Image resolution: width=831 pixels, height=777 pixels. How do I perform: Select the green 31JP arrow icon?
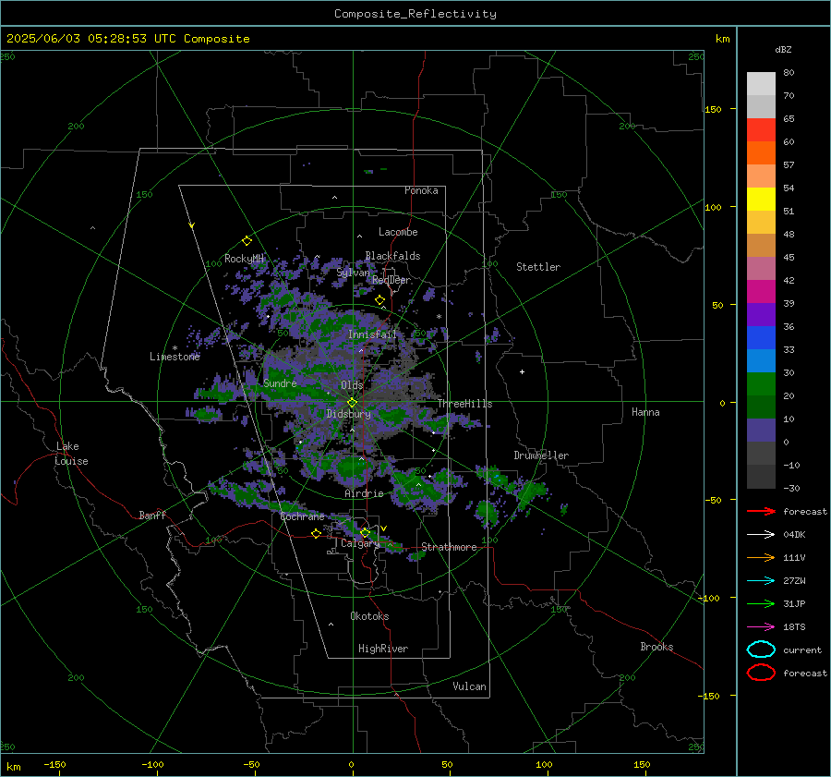click(x=761, y=603)
